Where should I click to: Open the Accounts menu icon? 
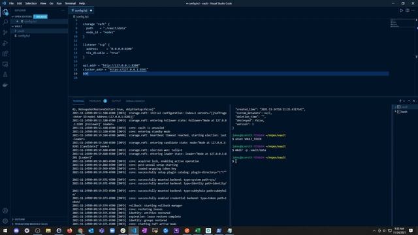(5, 210)
